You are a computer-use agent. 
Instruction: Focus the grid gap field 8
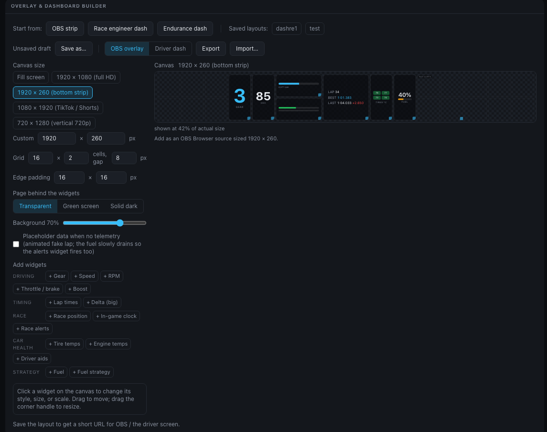[x=124, y=158]
